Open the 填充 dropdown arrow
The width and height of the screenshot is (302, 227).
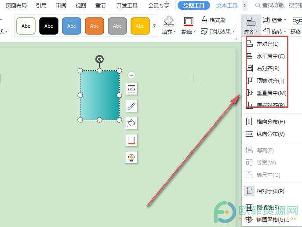(x=175, y=32)
